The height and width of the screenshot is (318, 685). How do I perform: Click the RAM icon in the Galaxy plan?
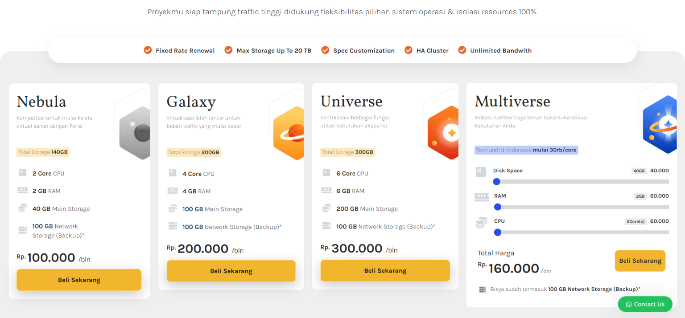tap(173, 190)
